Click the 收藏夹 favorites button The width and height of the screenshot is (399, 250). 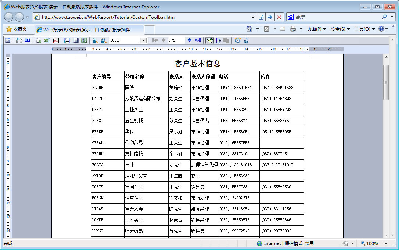[x=17, y=29]
